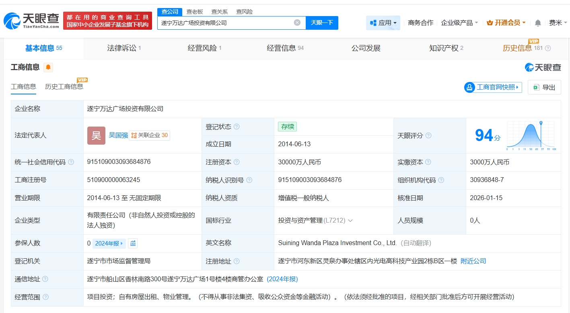Expand the 企业级产品 dropdown
Screen dimensions: 570x313
click(459, 23)
